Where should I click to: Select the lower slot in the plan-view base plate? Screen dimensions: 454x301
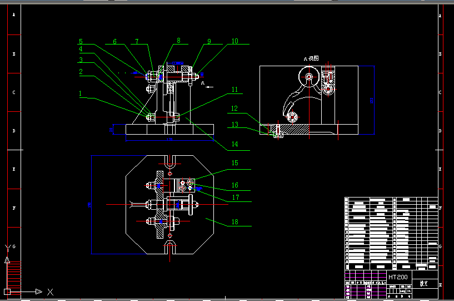pyautogui.click(x=171, y=245)
